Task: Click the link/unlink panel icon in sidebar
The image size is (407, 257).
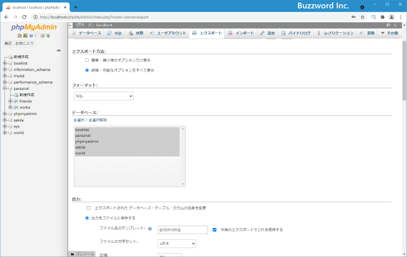Action: [x=59, y=50]
